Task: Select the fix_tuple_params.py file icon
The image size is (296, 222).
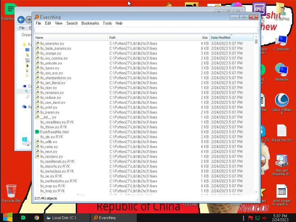Action: (37, 48)
